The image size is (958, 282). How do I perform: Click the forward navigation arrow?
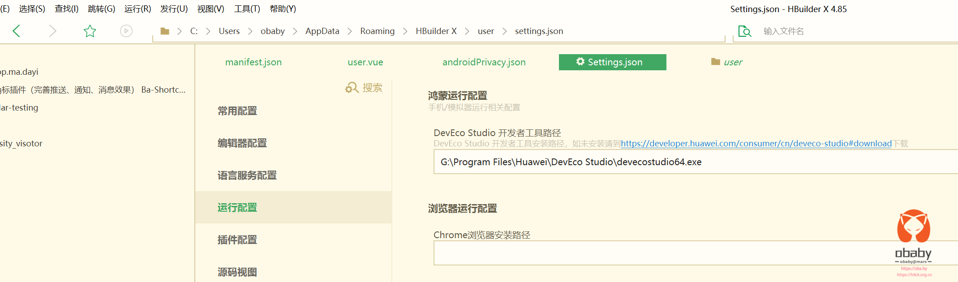[52, 31]
